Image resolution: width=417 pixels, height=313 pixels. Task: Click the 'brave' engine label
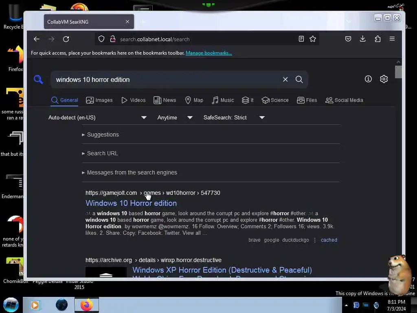coord(255,240)
